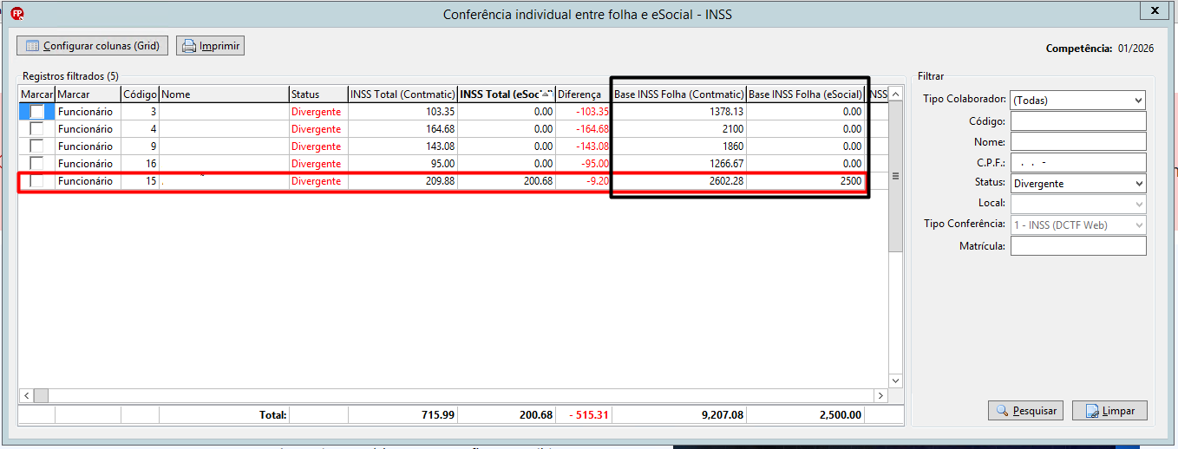Screen dimensions: 1178x449
Task: Click horizontal scrollbar left arrow
Action: (26, 395)
